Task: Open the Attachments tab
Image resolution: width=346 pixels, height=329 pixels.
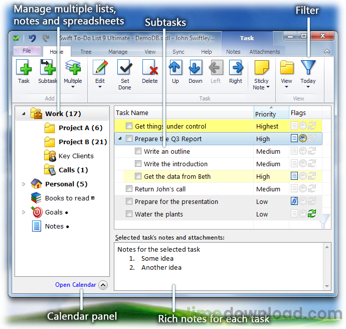Action: tap(265, 52)
